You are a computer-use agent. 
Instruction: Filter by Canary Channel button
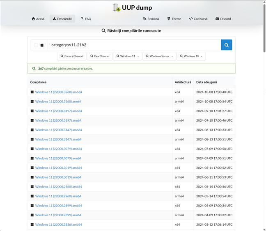coord(72,56)
